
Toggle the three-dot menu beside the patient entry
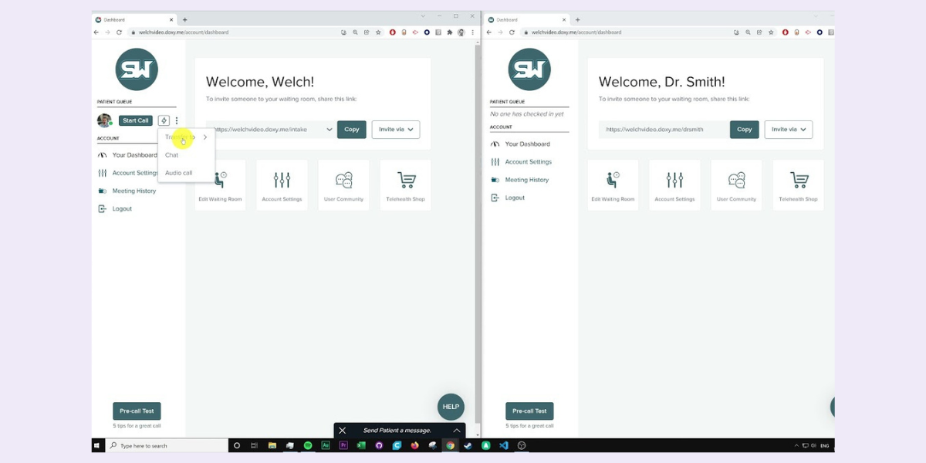coord(176,120)
